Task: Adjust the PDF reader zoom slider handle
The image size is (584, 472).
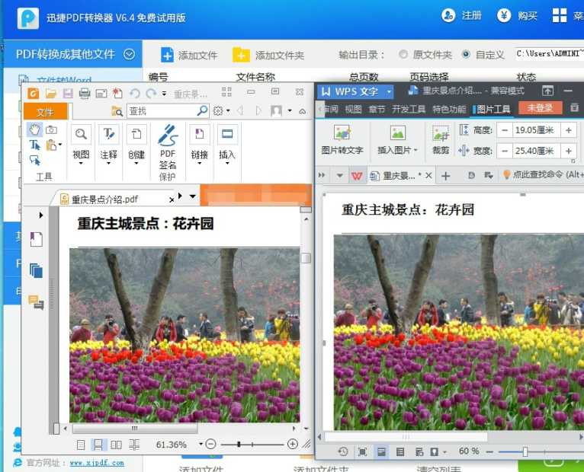Action: point(239,444)
